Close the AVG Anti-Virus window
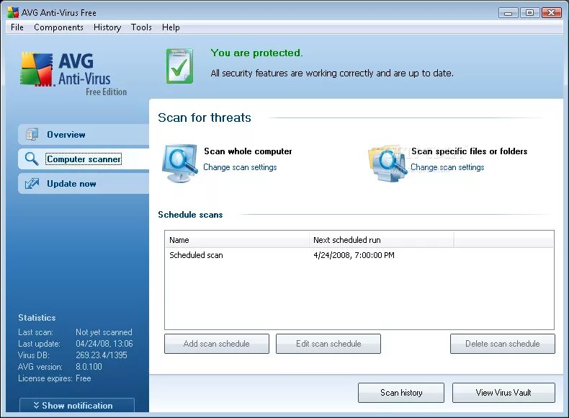This screenshot has height=418, width=569. tap(551, 13)
